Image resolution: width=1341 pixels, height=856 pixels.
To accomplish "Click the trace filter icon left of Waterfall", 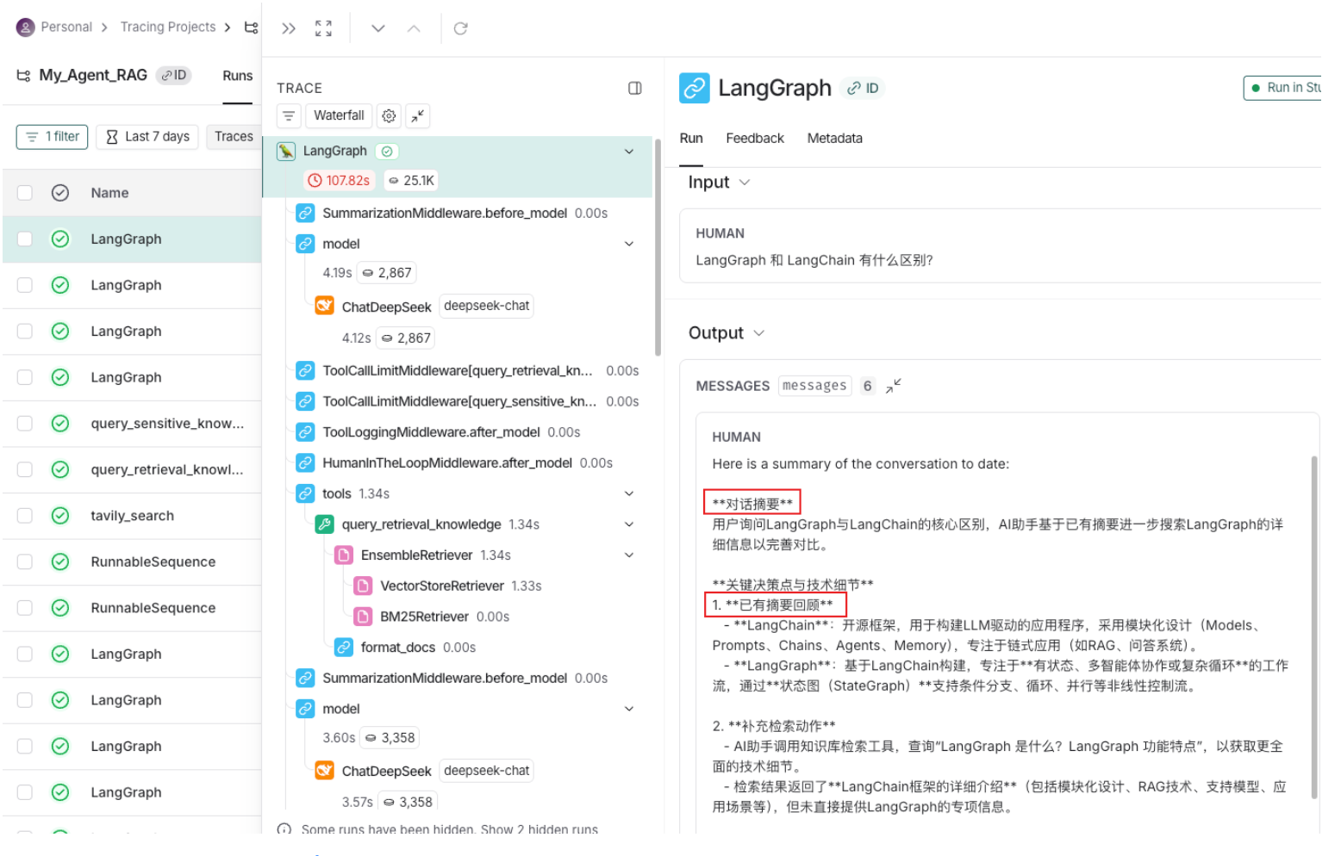I will pyautogui.click(x=289, y=116).
